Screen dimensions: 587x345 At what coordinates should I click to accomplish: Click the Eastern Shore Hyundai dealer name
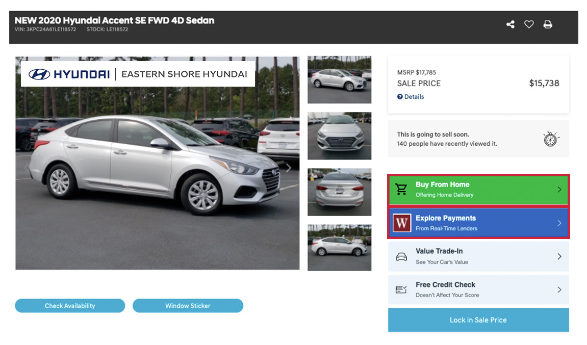click(184, 74)
